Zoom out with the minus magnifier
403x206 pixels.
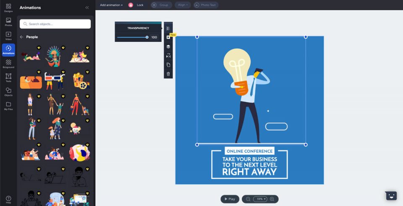pos(248,199)
